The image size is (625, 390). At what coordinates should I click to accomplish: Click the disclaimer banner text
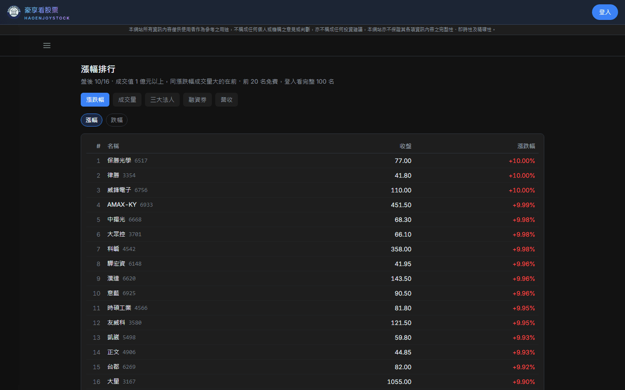pyautogui.click(x=312, y=29)
